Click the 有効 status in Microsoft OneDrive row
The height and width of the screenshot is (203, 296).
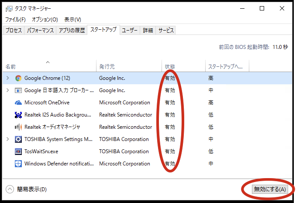click(170, 103)
